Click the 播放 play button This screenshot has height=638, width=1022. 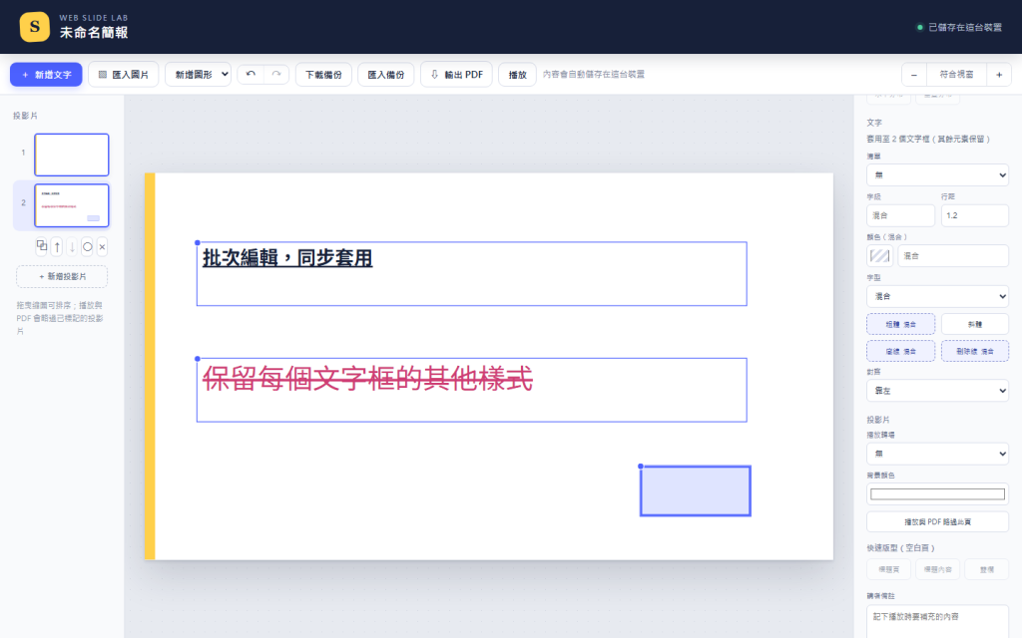518,74
